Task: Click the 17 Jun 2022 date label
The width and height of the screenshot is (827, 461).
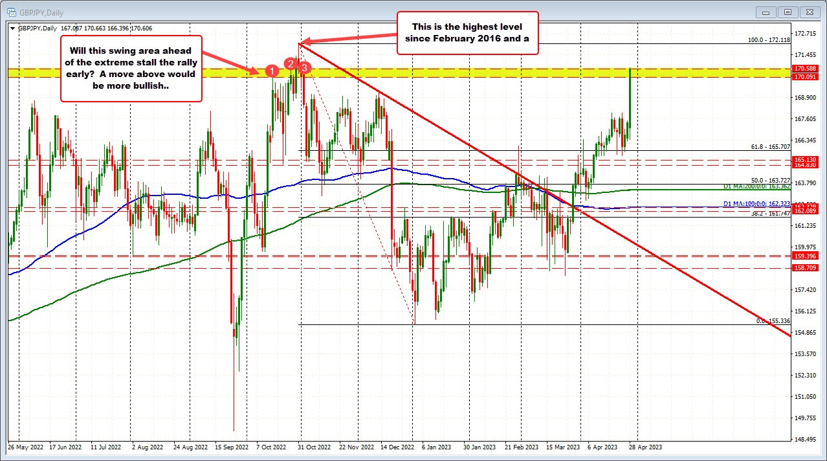Action: tap(67, 447)
